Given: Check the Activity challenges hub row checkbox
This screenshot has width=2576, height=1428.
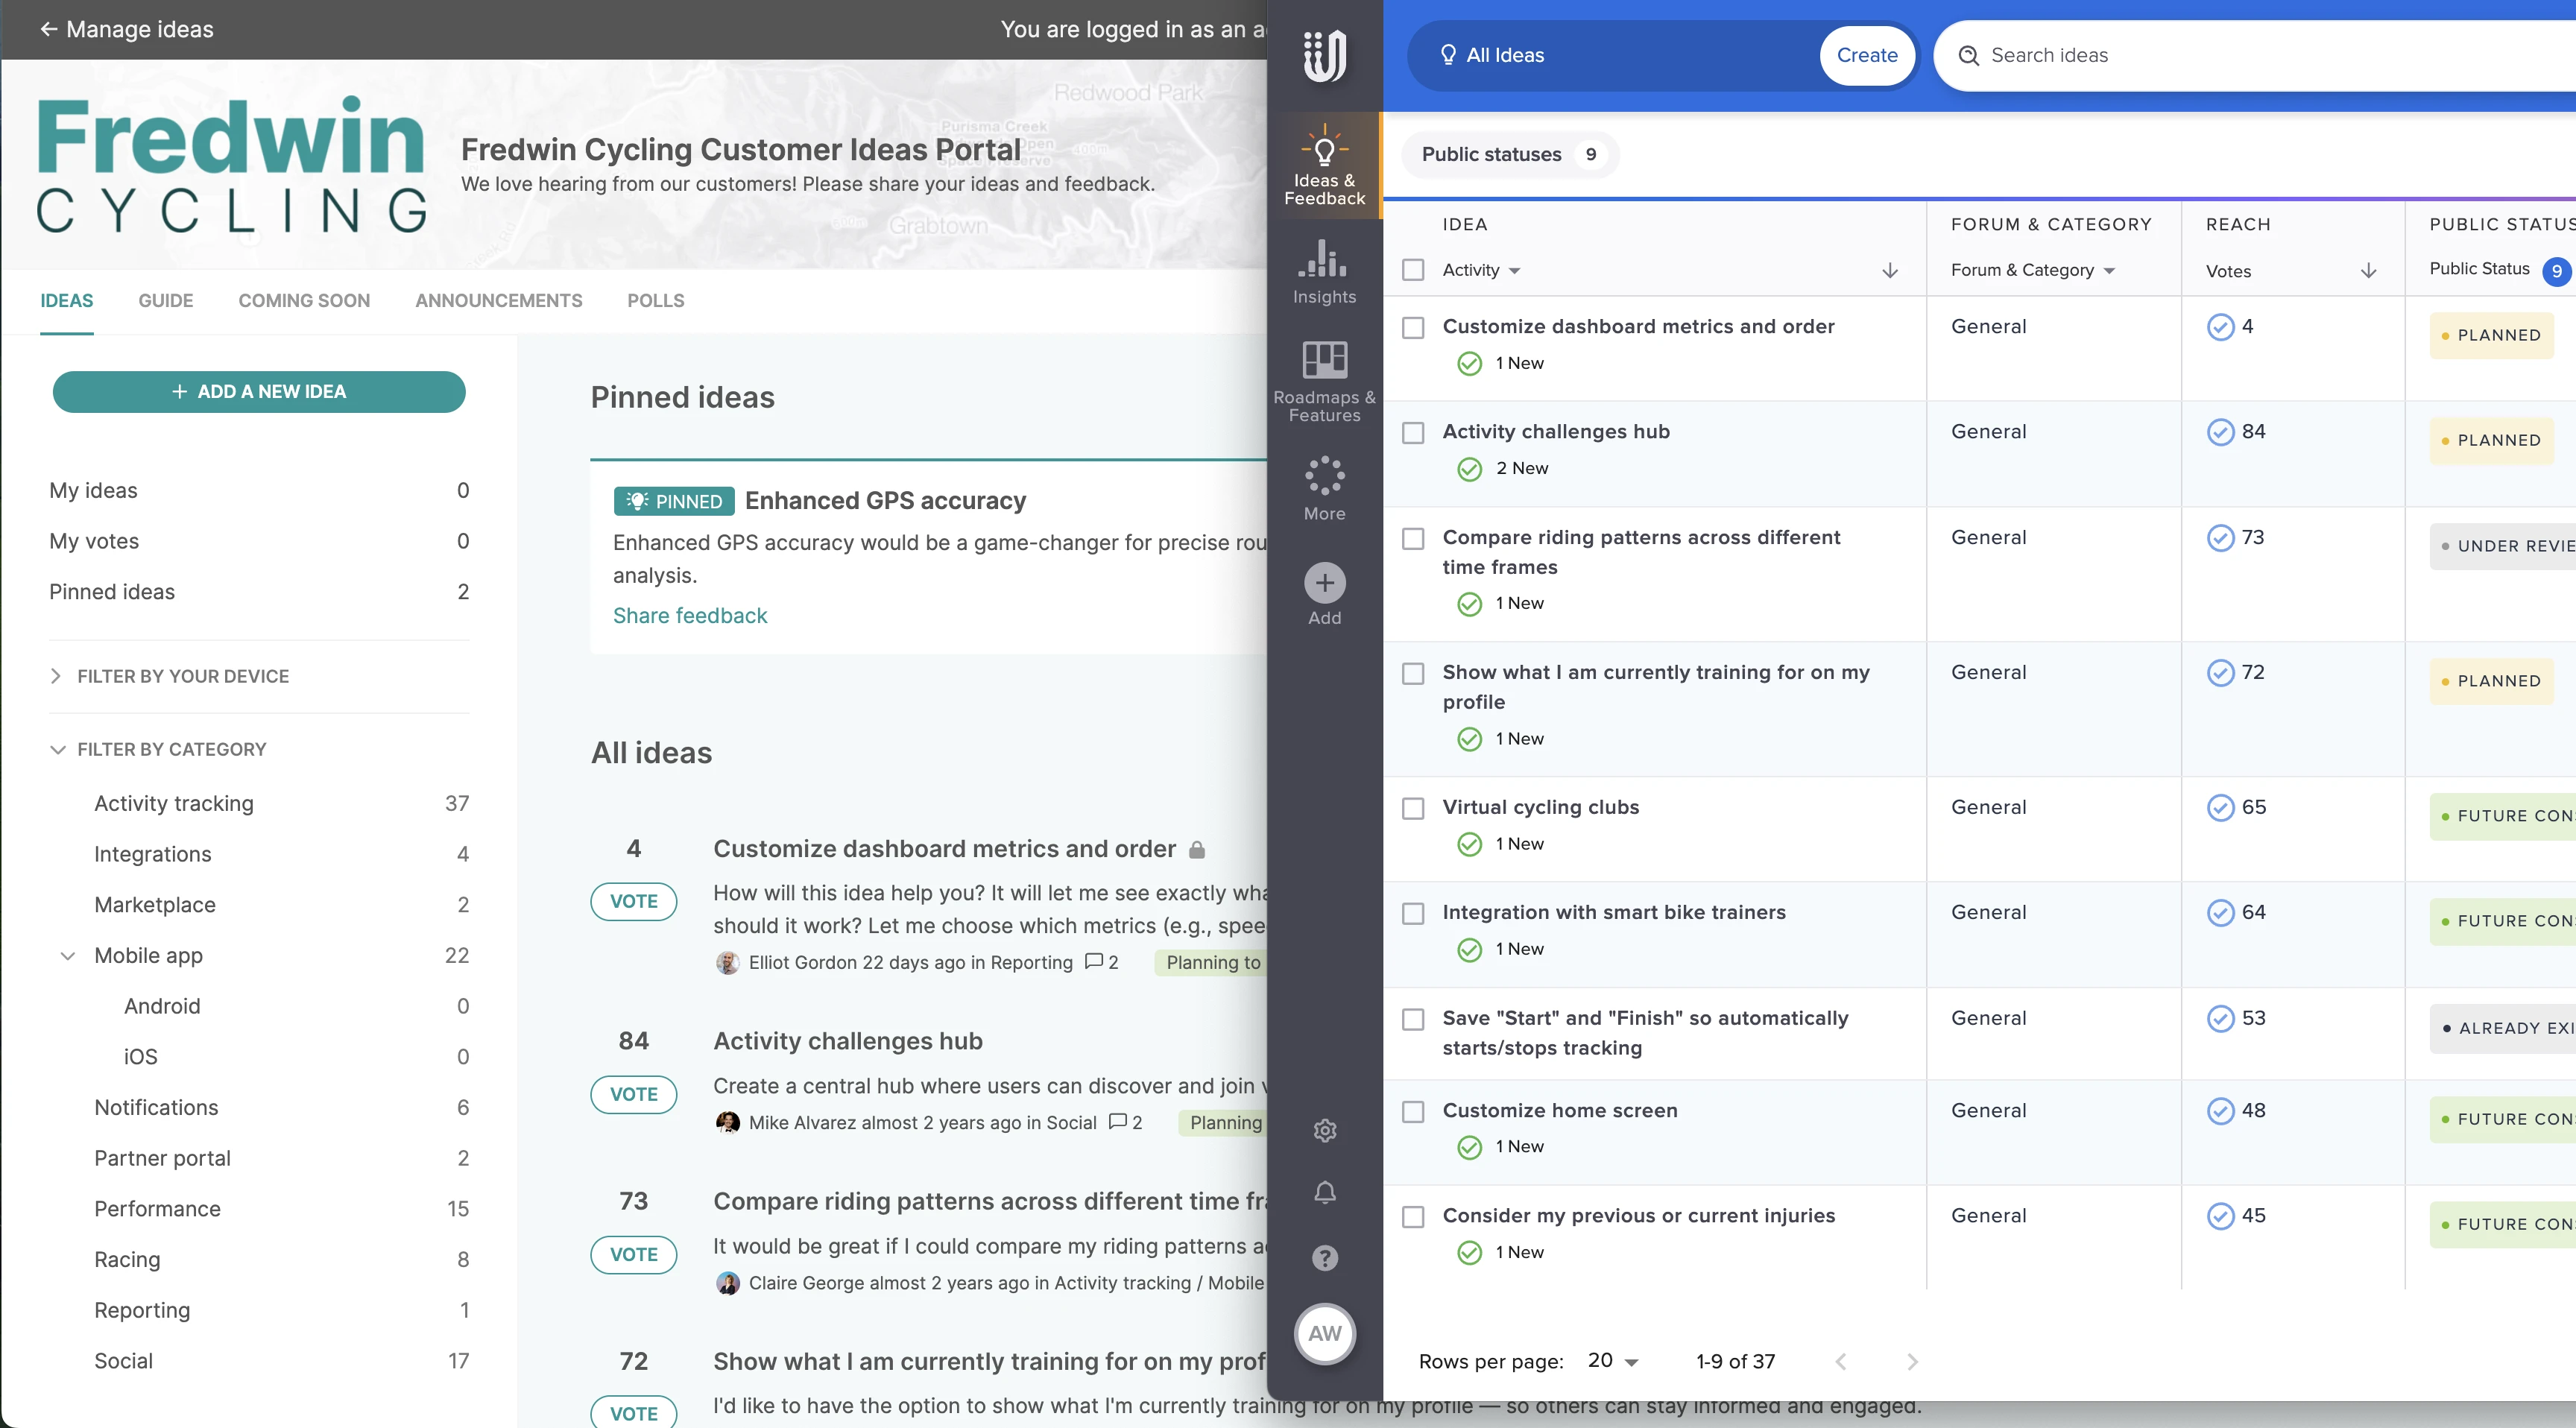Looking at the screenshot, I should point(1413,432).
